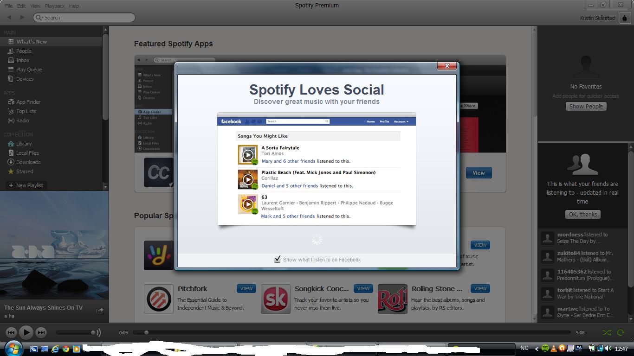Open the Playback menu
This screenshot has width=634, height=356.
point(55,6)
